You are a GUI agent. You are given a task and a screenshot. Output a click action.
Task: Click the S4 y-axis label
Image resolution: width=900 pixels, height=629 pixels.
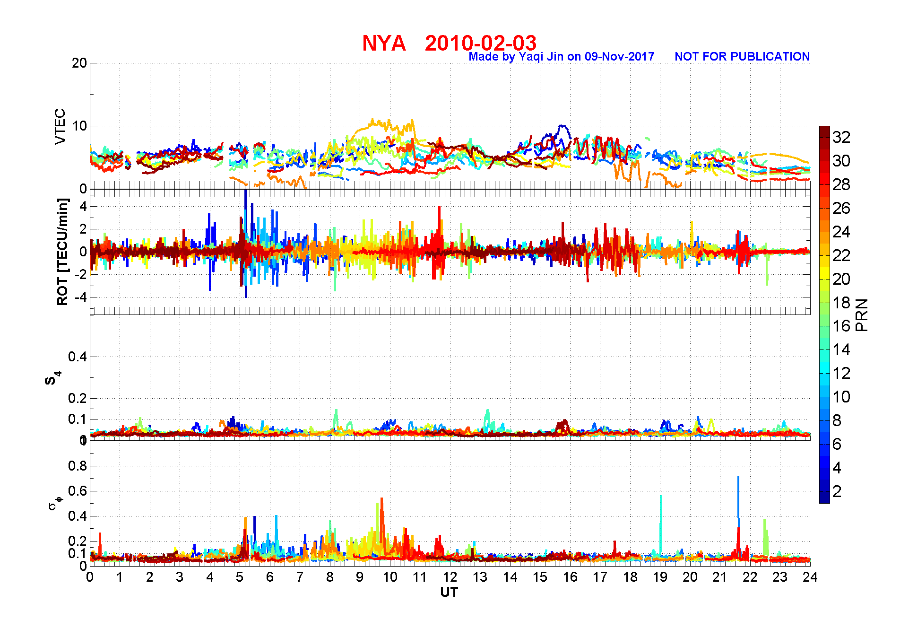52,378
